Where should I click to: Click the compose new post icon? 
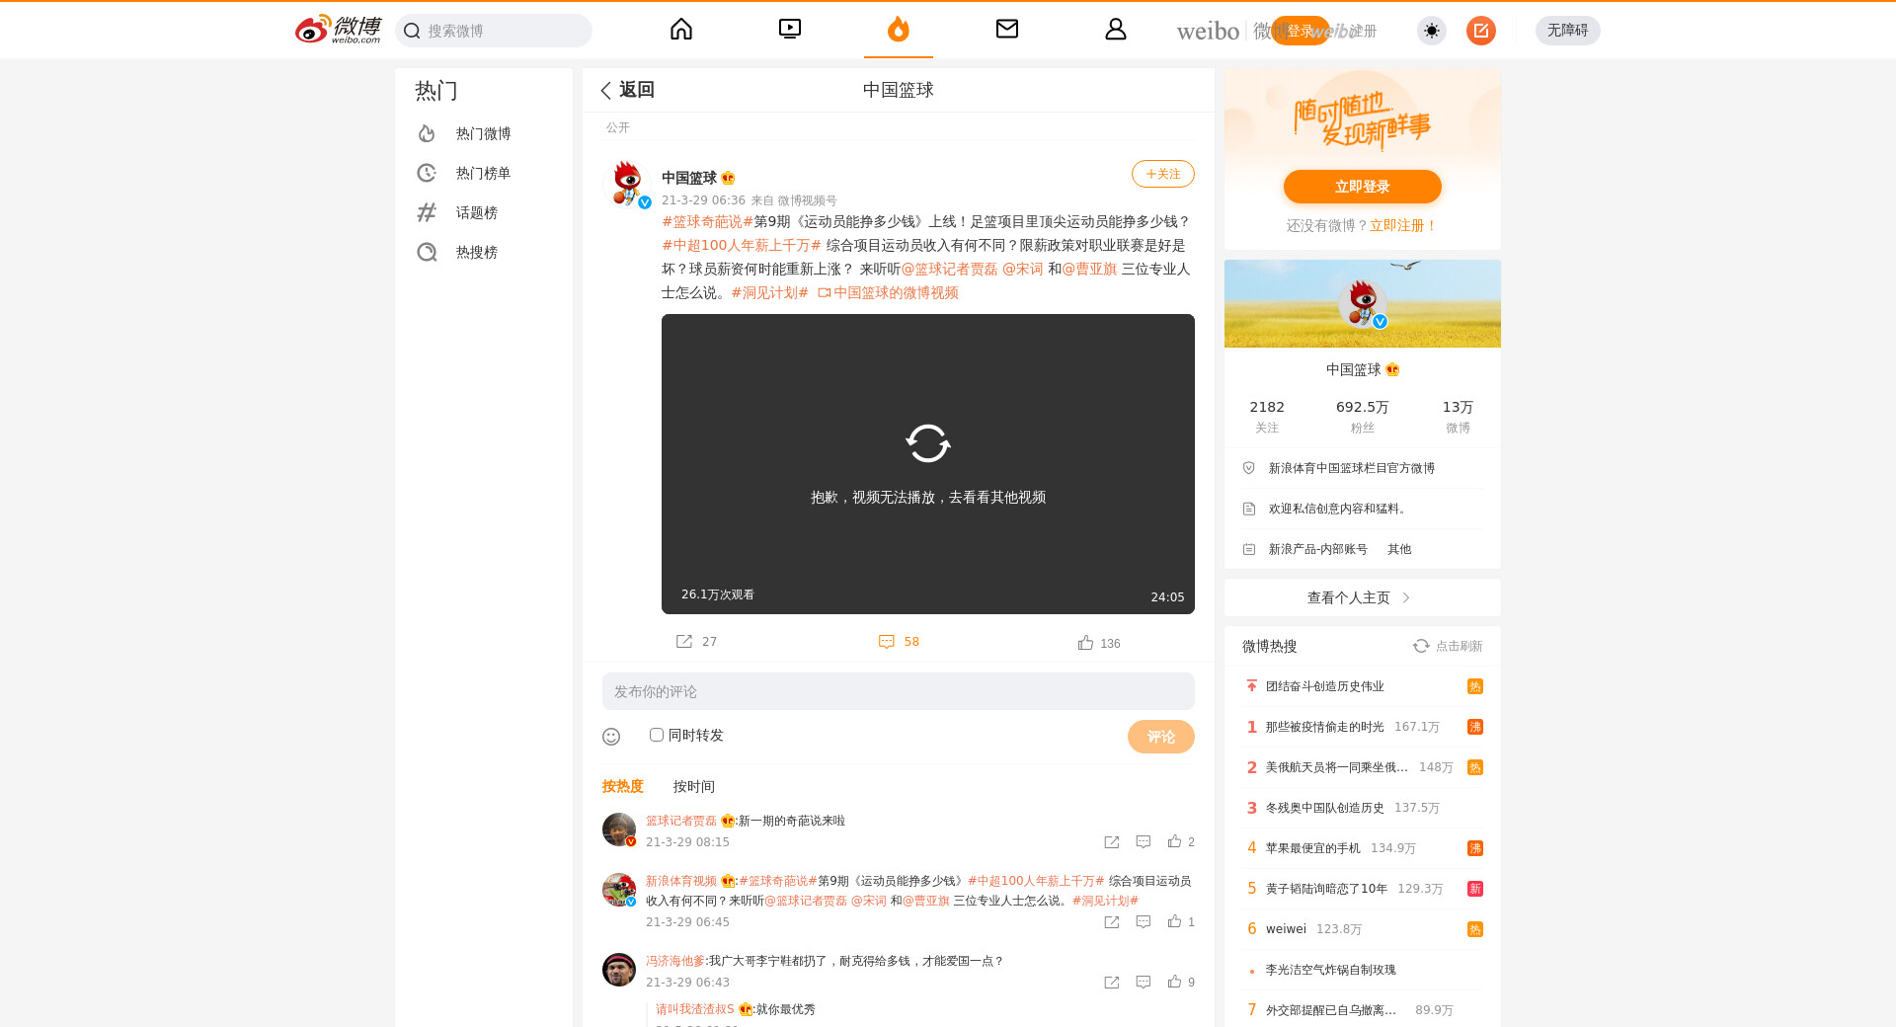[1480, 31]
